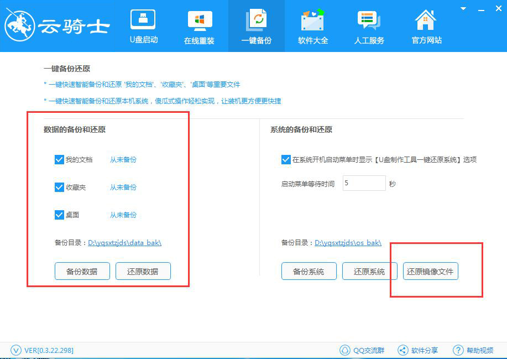Edit the boot menu wait time field
The image size is (507, 359).
coord(363,183)
